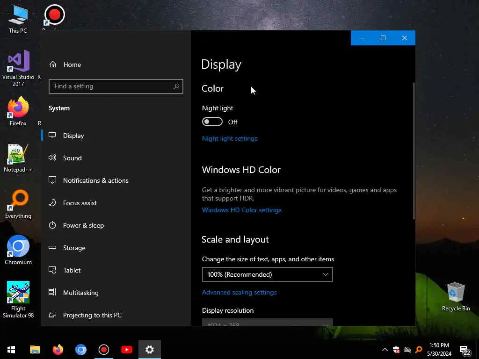Click the Find a setting search box
479x359 pixels.
116,86
